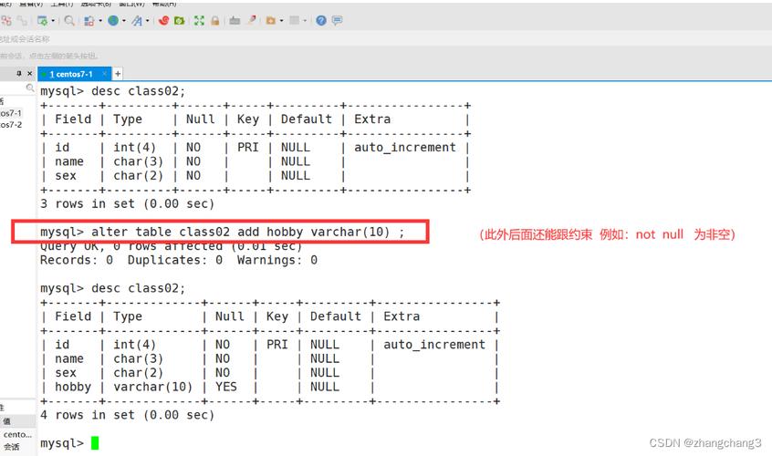Click the gray grid toolbar icon

coord(295,21)
